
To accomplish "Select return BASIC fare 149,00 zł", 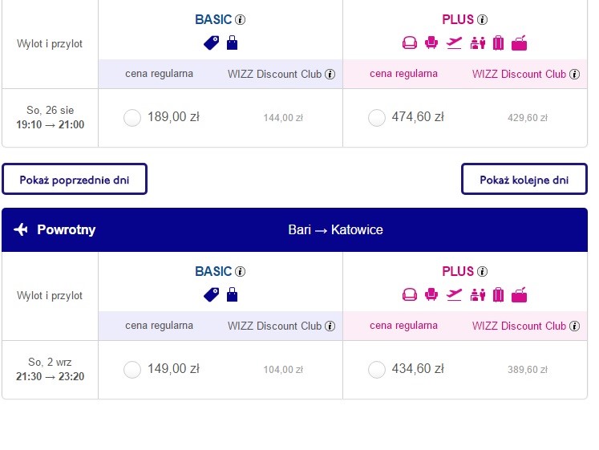I will click(132, 370).
